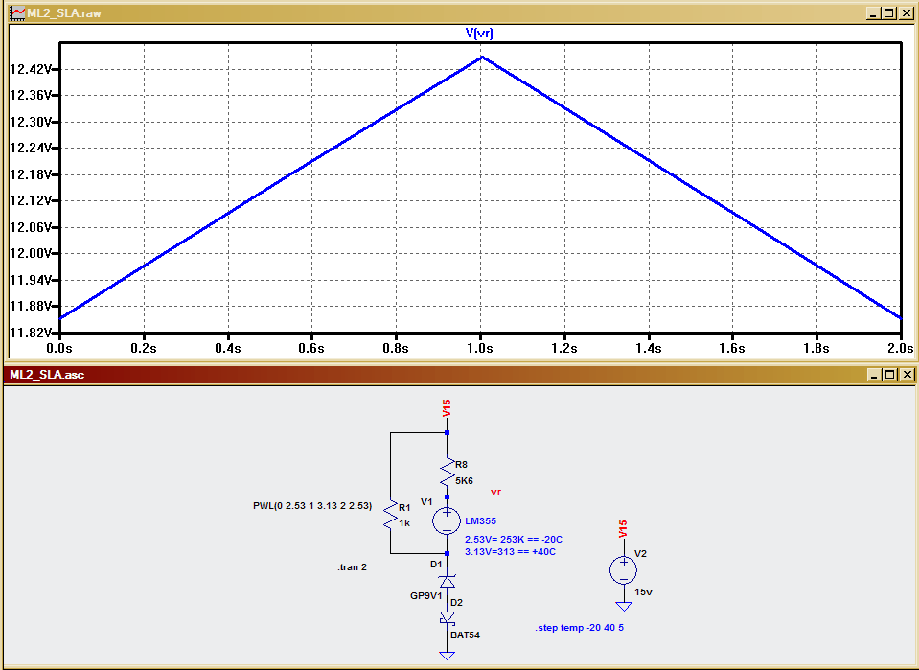Click the ground symbol below D2
919x670 pixels.
pos(448,656)
